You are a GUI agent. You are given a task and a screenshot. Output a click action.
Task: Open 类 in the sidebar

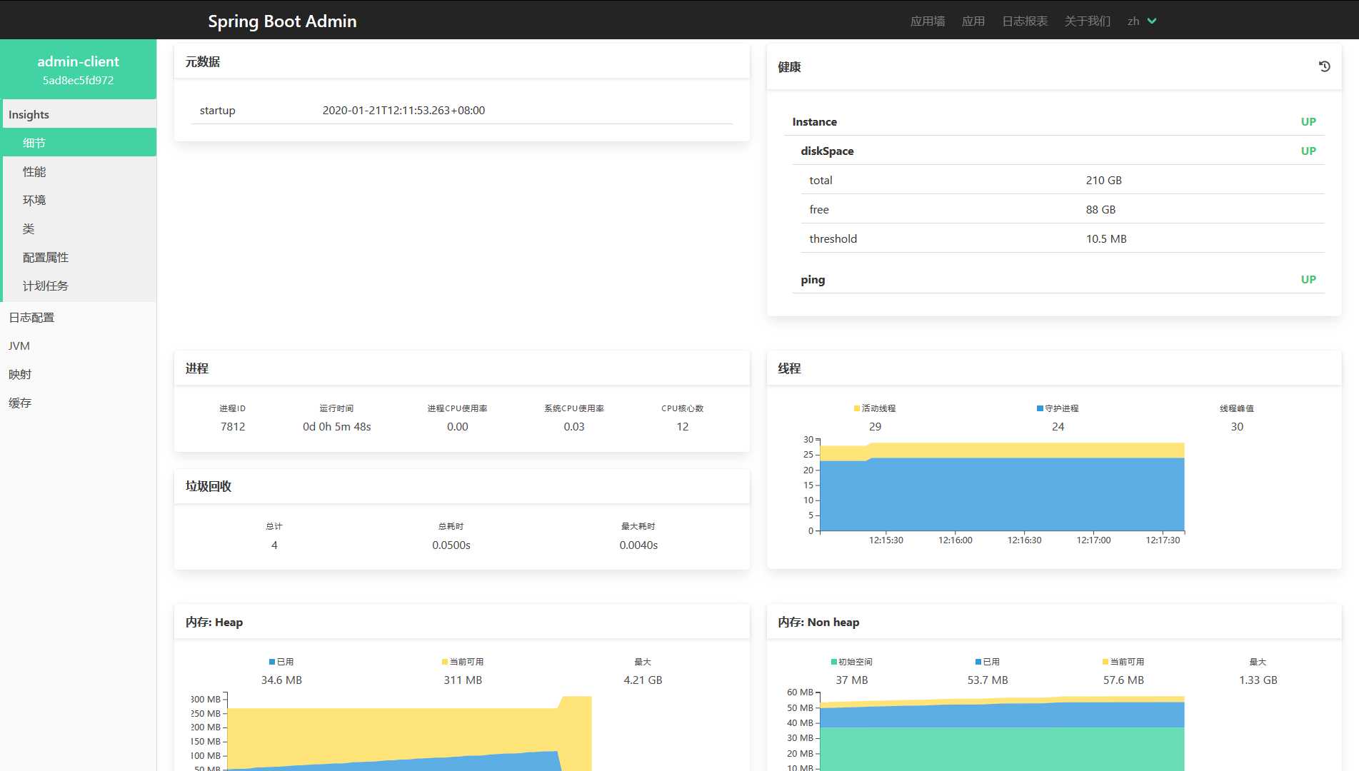pyautogui.click(x=79, y=228)
